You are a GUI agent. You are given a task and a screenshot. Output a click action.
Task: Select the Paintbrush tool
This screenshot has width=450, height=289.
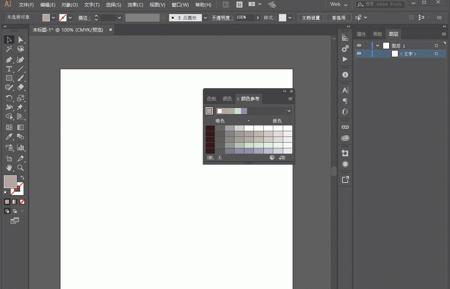point(21,78)
